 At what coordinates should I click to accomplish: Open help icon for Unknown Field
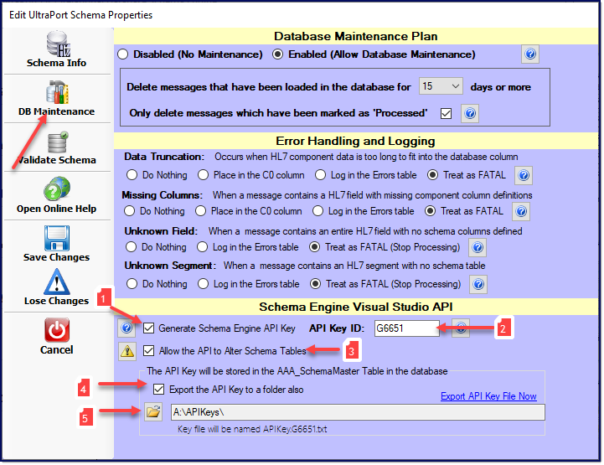tap(478, 247)
